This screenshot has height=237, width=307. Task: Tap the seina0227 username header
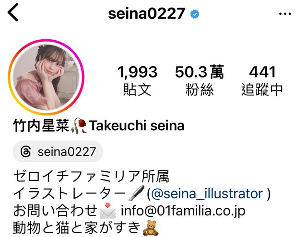[x=146, y=14]
